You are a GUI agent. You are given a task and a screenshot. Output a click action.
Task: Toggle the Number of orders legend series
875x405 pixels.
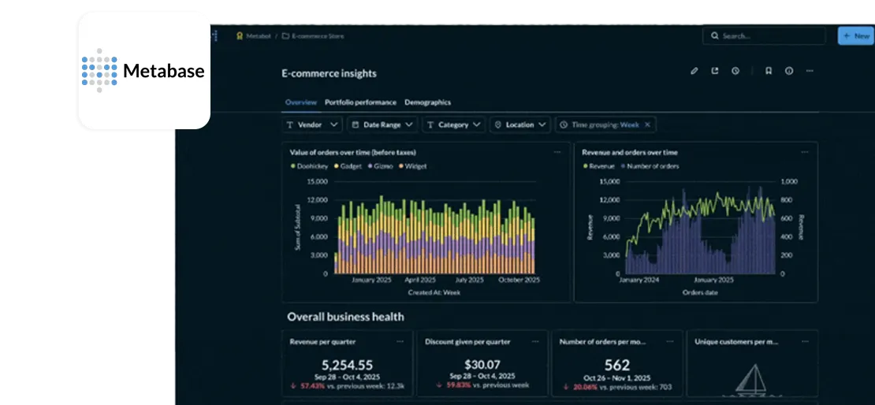[649, 166]
